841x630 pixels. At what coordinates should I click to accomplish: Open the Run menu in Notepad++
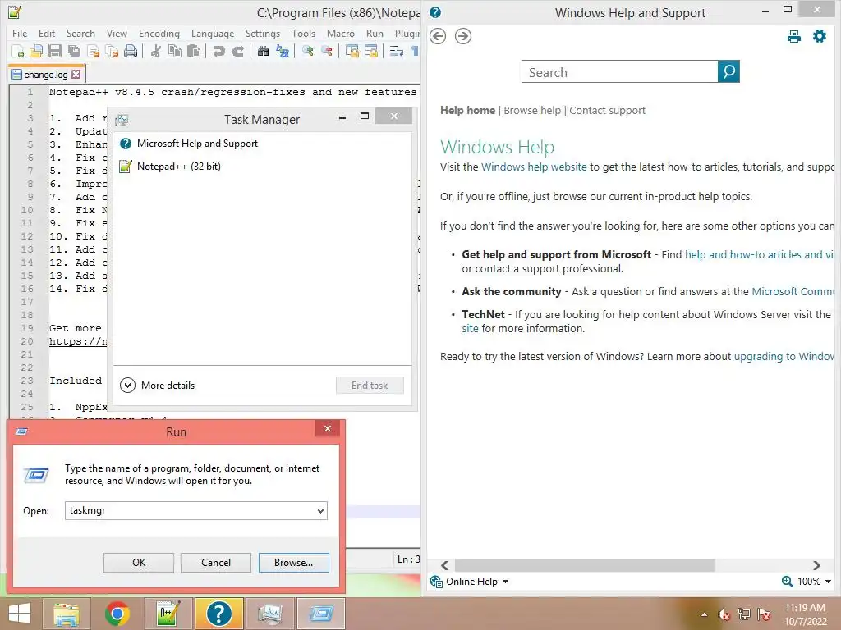pos(375,33)
